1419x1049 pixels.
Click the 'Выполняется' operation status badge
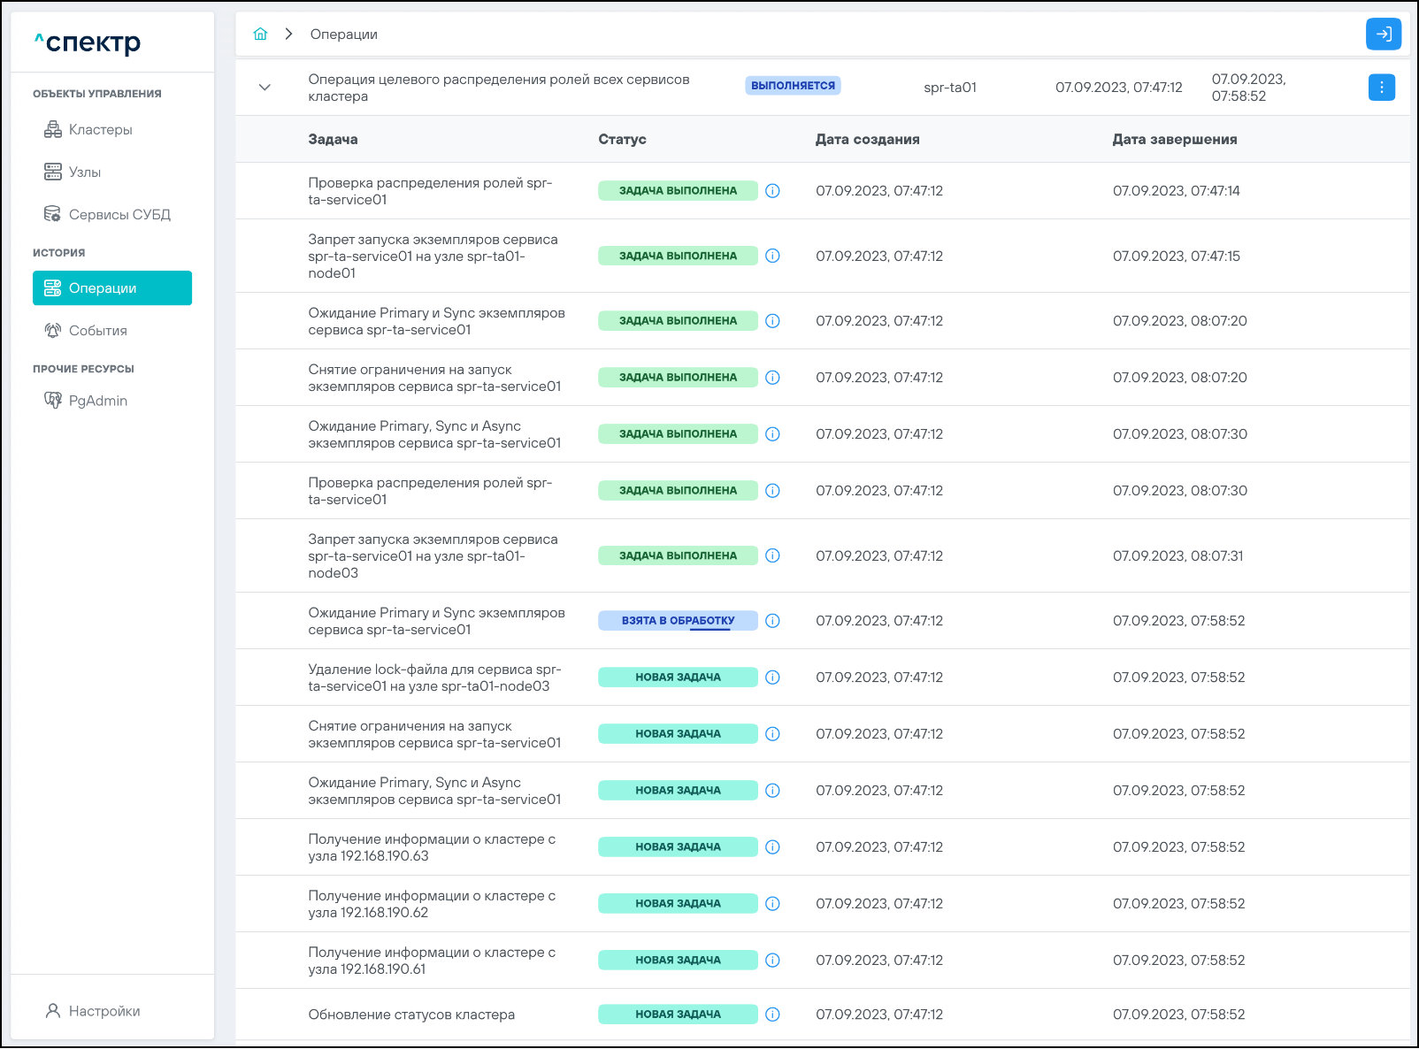793,86
